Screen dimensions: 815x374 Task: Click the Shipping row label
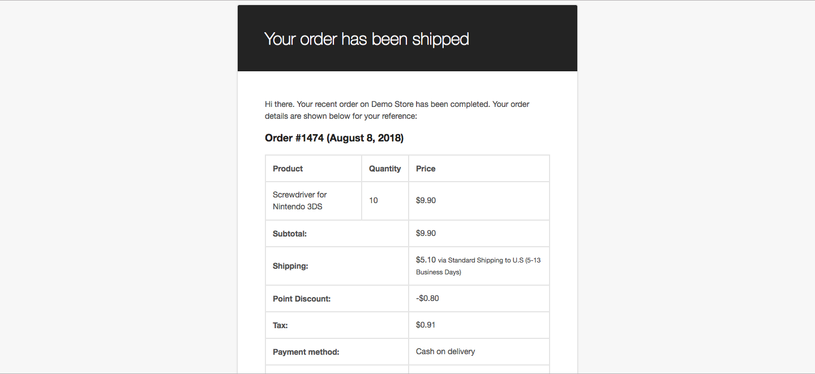(x=290, y=266)
